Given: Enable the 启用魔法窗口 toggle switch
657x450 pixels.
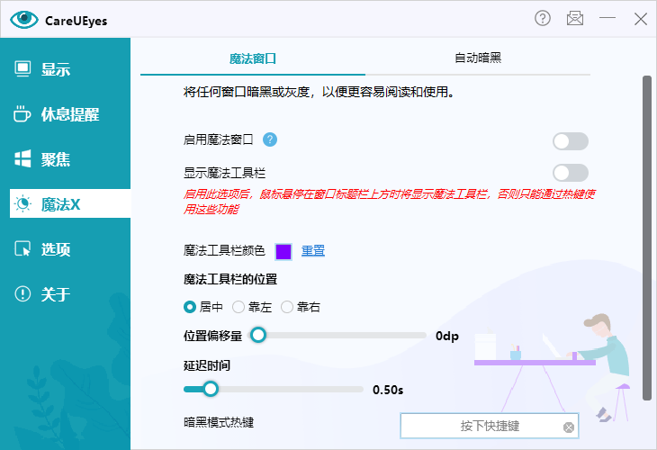Looking at the screenshot, I should tap(570, 141).
